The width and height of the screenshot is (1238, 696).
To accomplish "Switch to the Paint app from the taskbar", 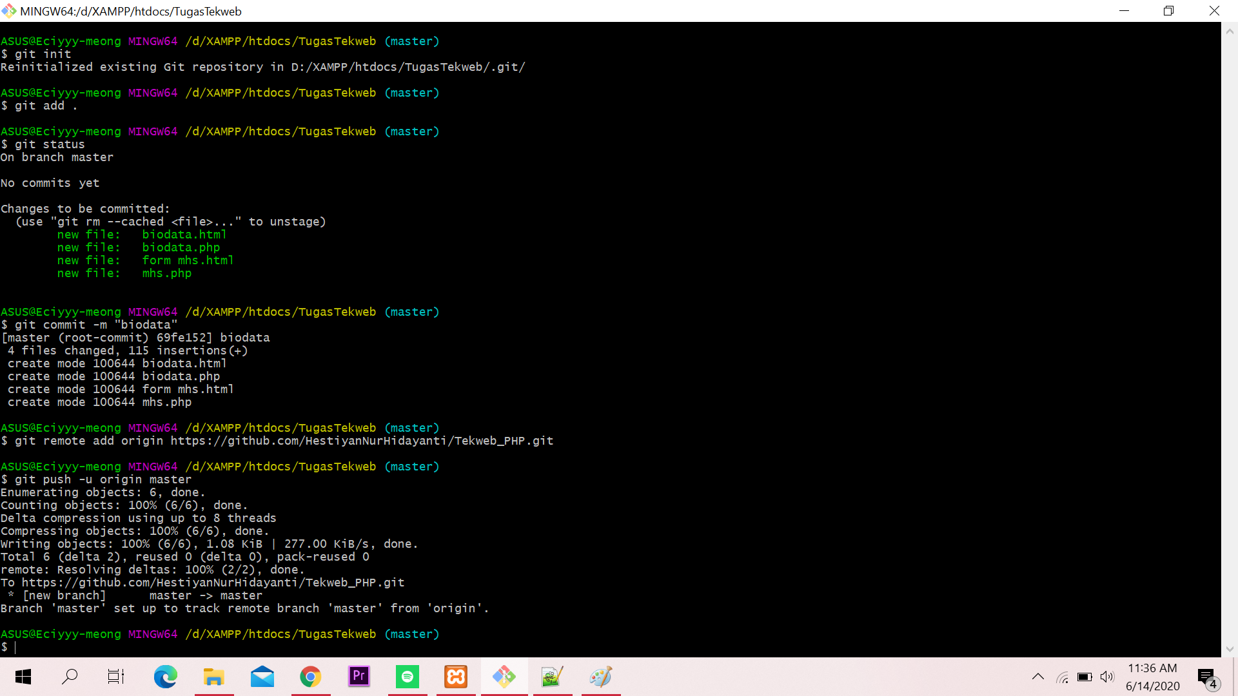I will coord(601,677).
